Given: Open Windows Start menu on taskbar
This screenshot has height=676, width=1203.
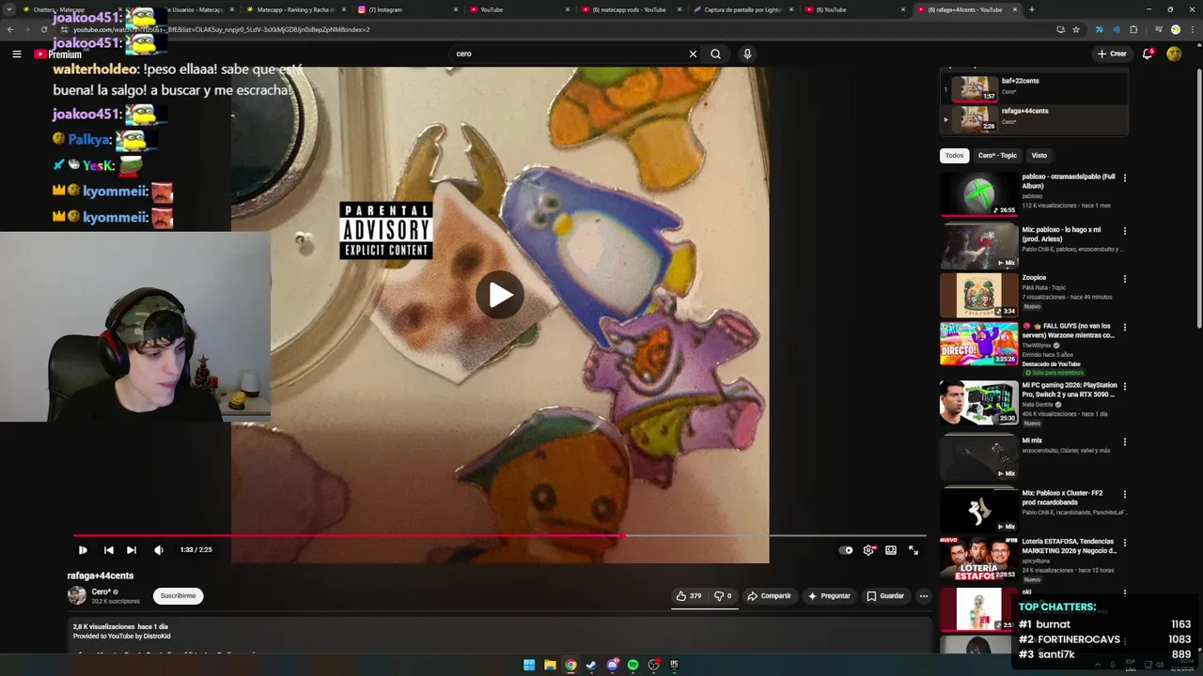Looking at the screenshot, I should tap(529, 665).
